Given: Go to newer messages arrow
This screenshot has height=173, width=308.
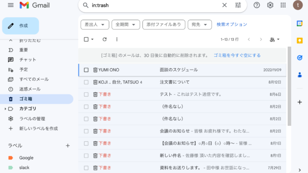Looking at the screenshot, I should coord(249,39).
